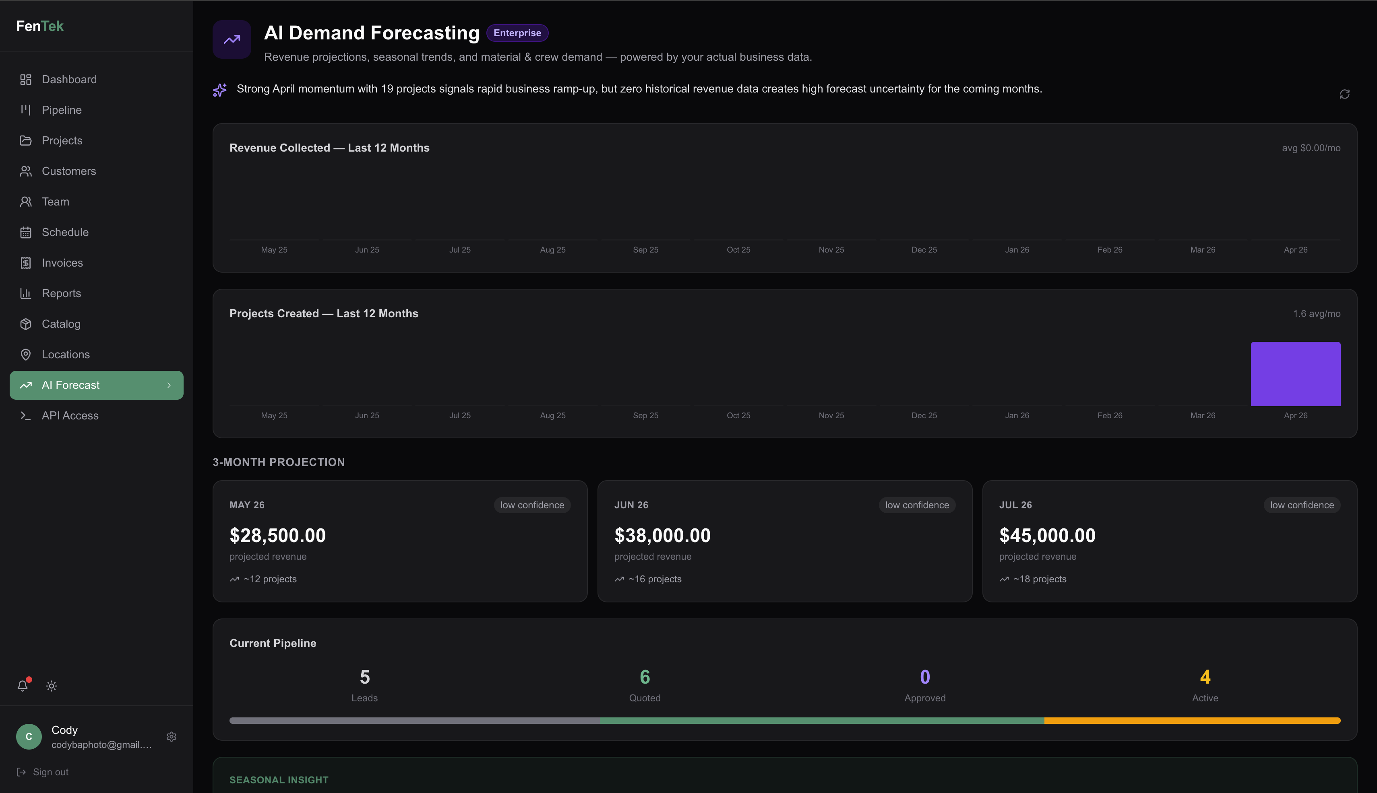Click the purple forecasting header icon
The width and height of the screenshot is (1377, 793).
coord(232,39)
